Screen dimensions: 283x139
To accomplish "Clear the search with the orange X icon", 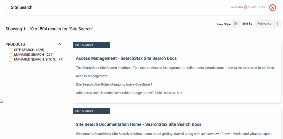I will point(272,8).
